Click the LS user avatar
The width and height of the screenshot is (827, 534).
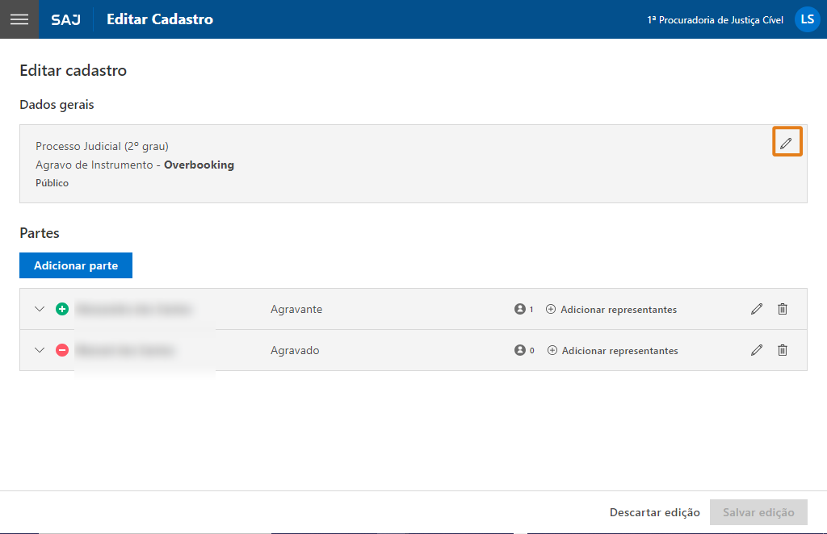[x=807, y=19]
